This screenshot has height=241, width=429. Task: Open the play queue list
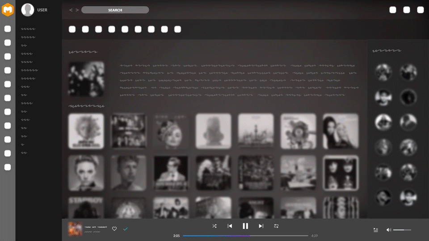tap(376, 230)
